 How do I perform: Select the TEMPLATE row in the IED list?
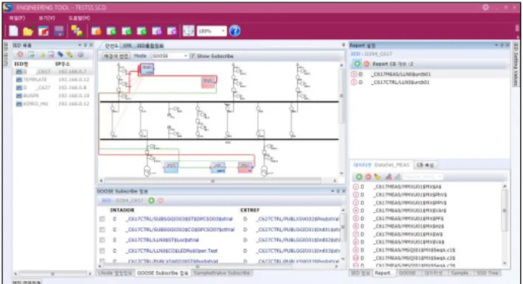click(53, 80)
